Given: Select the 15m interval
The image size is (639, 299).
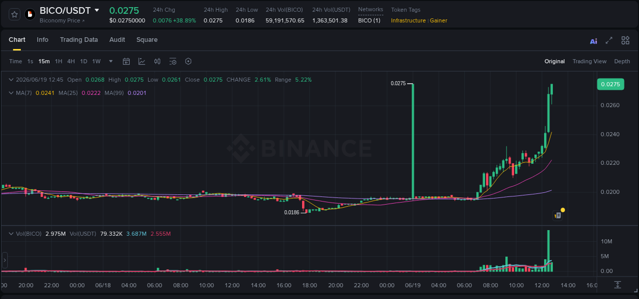Looking at the screenshot, I should pyautogui.click(x=44, y=61).
